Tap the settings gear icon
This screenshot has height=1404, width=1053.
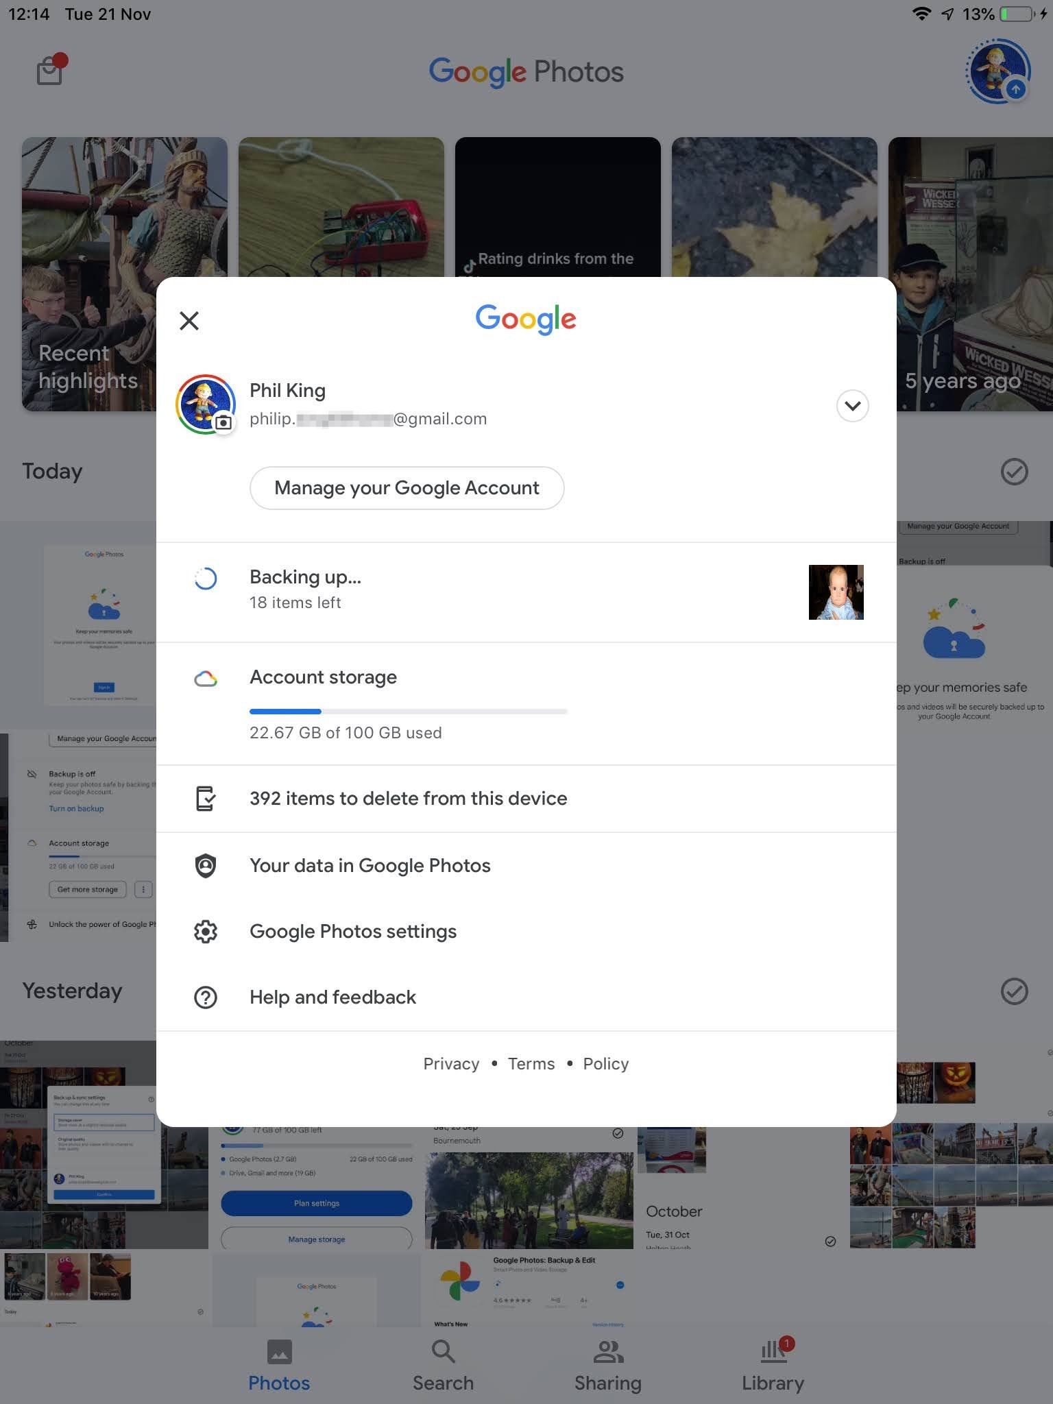pos(206,932)
